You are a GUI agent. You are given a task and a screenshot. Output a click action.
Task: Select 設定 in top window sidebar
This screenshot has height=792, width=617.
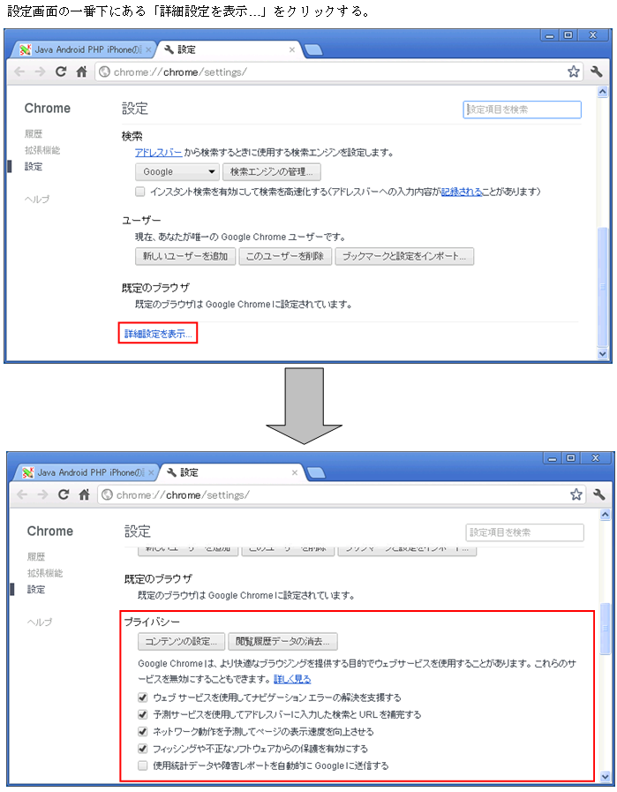[34, 166]
